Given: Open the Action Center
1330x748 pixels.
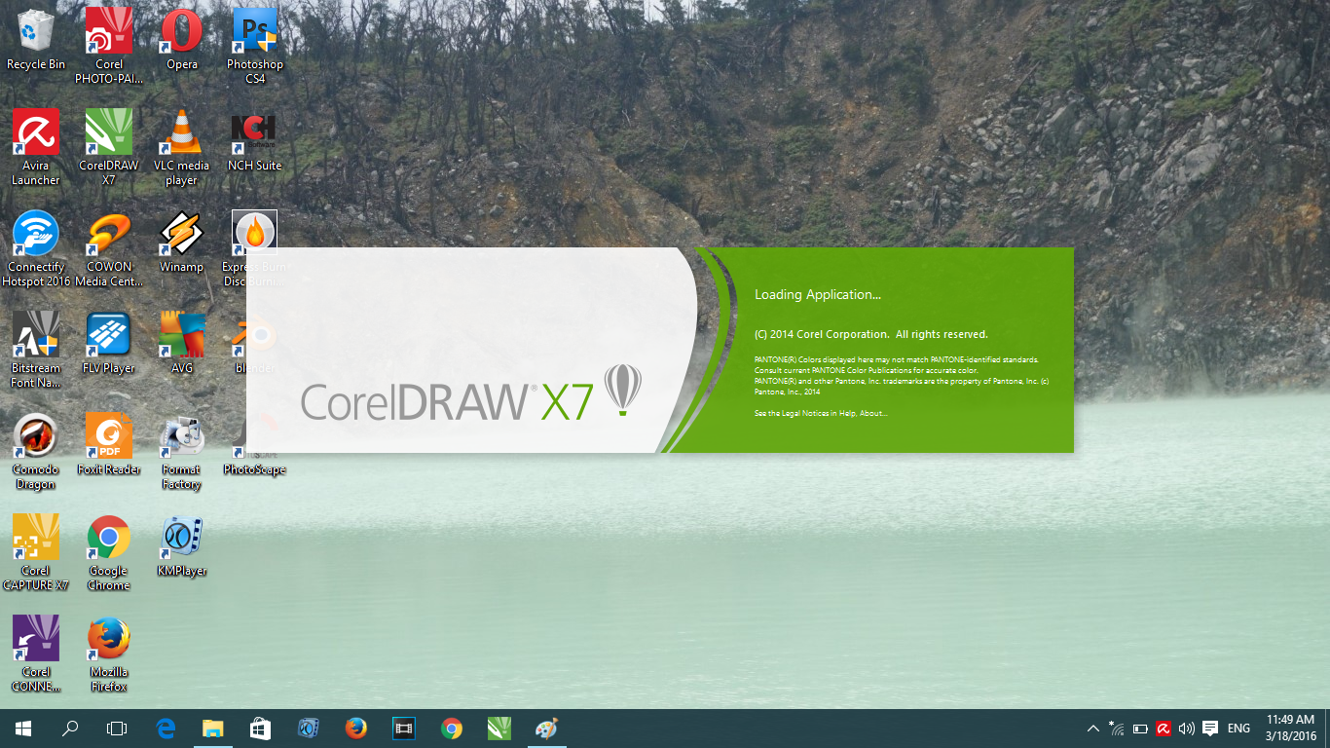Looking at the screenshot, I should click(1209, 728).
